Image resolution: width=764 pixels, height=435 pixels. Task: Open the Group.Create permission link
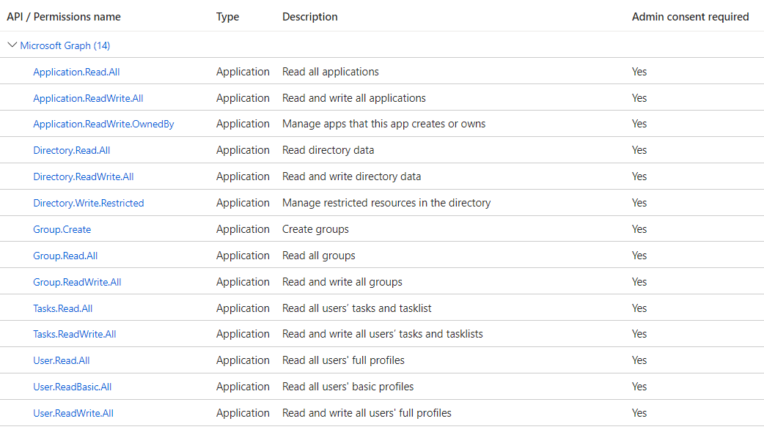coord(62,229)
